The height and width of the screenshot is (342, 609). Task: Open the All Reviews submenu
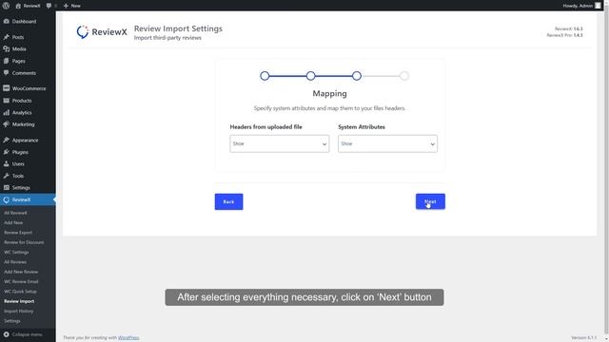pos(15,262)
